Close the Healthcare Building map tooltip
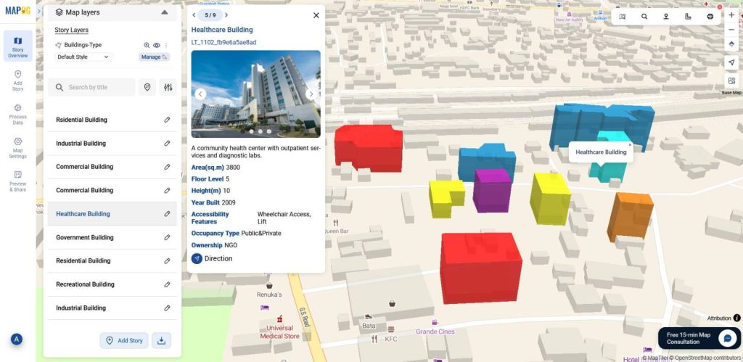The image size is (743, 362). point(630,145)
